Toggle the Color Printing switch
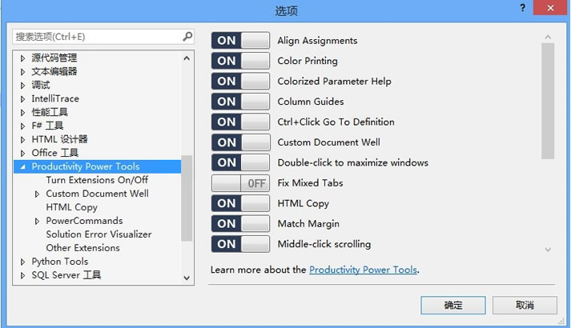 click(x=240, y=61)
